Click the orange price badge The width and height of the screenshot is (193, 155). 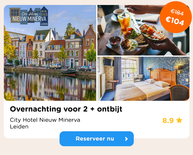pyautogui.click(x=176, y=17)
